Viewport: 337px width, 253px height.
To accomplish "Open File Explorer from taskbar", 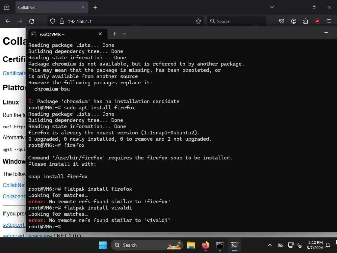I will pyautogui.click(x=191, y=245).
